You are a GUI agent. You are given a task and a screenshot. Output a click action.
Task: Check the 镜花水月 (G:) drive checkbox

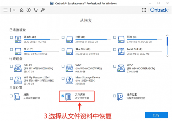click(63, 49)
